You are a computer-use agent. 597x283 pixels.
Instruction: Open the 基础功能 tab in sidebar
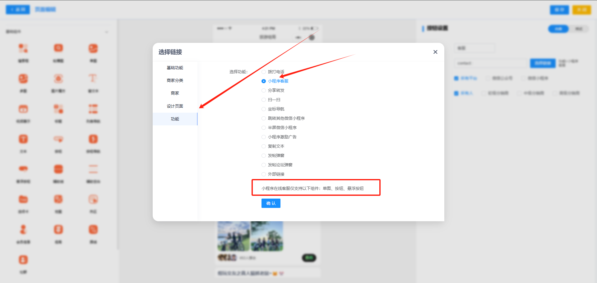click(175, 68)
